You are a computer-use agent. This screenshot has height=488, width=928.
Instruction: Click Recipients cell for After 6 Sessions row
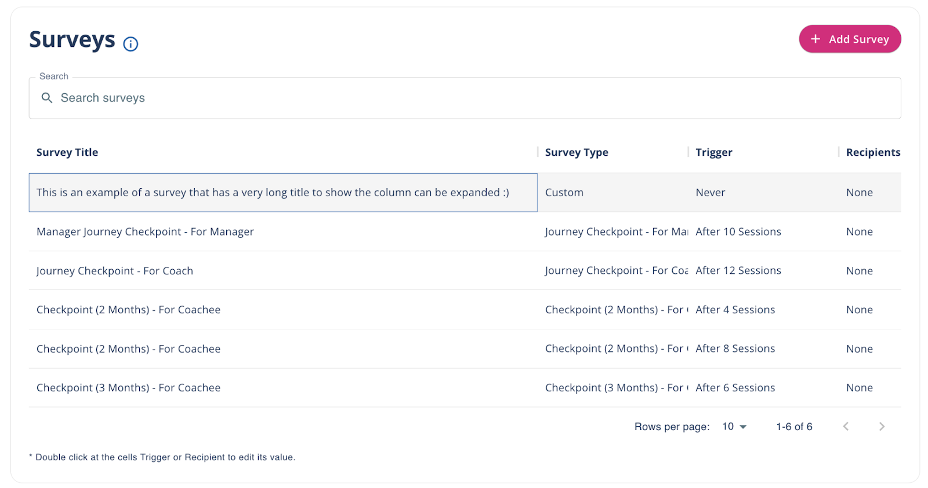[x=859, y=388]
